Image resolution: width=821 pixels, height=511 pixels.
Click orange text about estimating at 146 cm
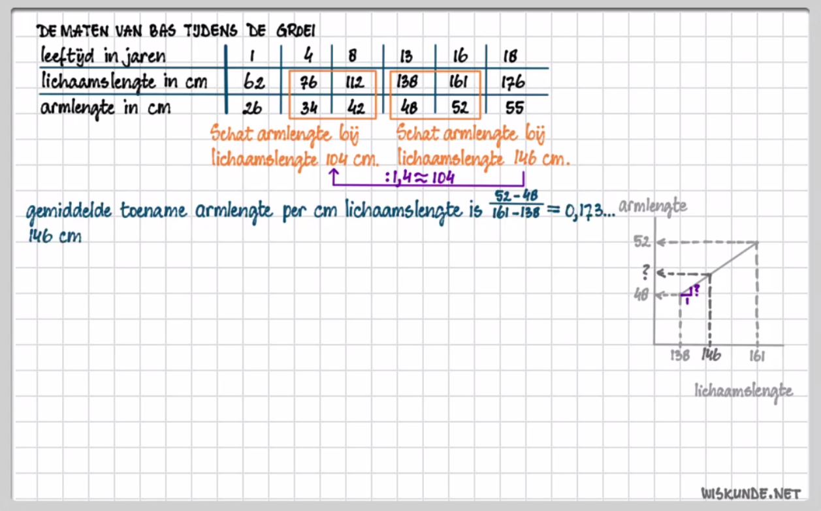coord(482,147)
